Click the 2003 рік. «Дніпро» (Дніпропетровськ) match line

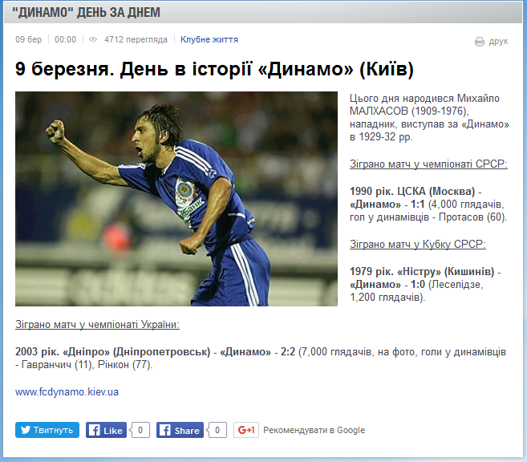pos(261,358)
